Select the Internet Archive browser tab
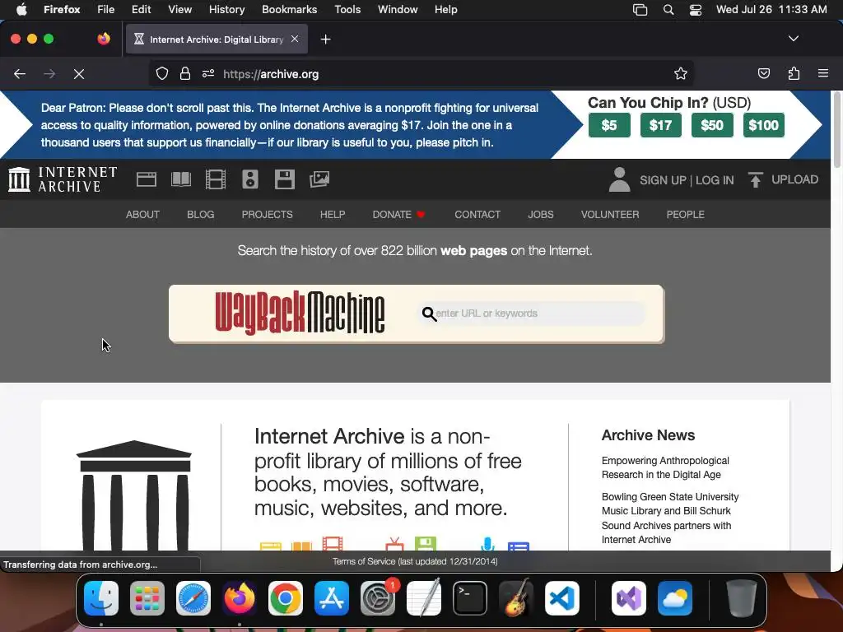The width and height of the screenshot is (843, 632). [x=217, y=39]
